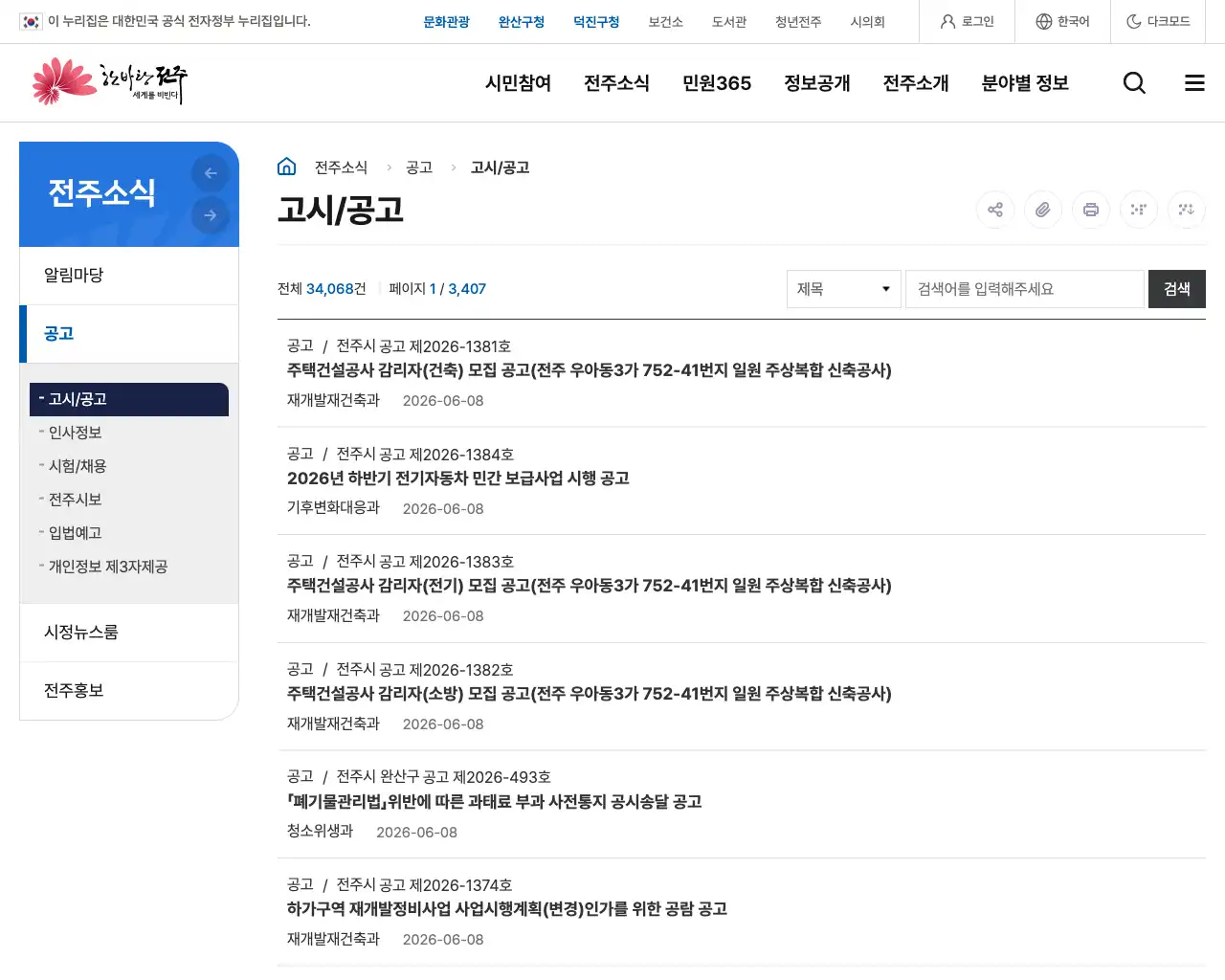The width and height of the screenshot is (1225, 980).
Task: Click the left arrow in 전주소식 sidebar header
Action: coord(211,173)
